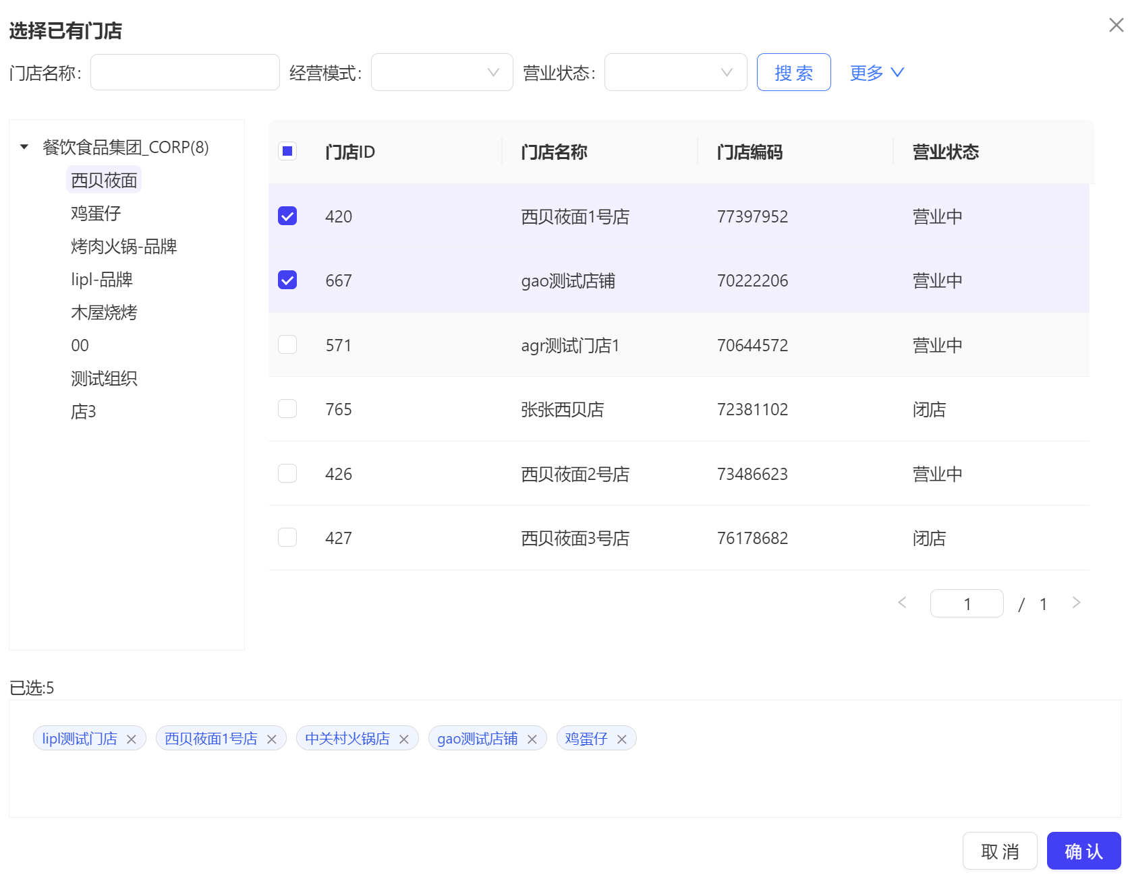The image size is (1128, 877).
Task: Click the 中关村火锅店 selected tag label
Action: pos(347,739)
